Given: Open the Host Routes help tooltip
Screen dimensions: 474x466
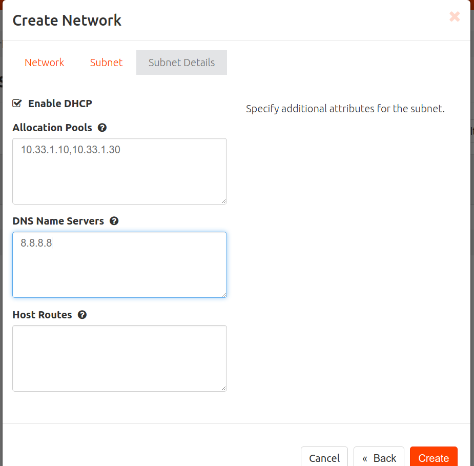Looking at the screenshot, I should tap(82, 314).
